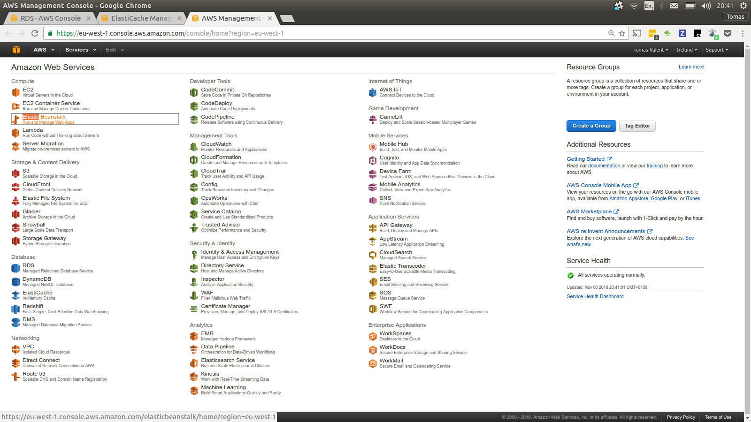
Task: Open the Elastic Transcoder service link
Action: click(403, 266)
